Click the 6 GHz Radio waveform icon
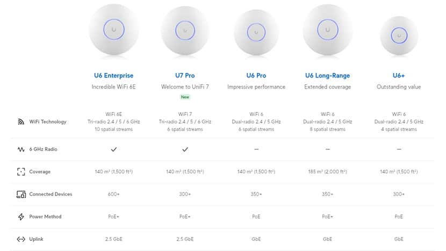 pyautogui.click(x=21, y=149)
